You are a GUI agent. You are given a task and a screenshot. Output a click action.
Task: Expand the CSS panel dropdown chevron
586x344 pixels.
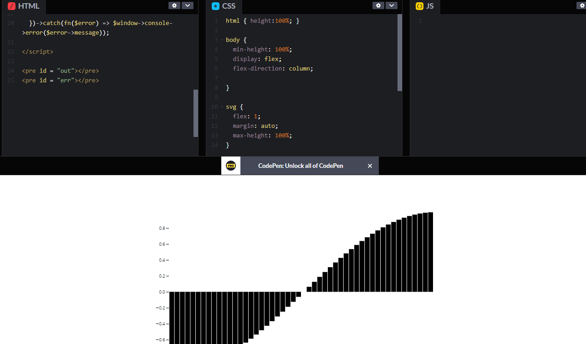tap(392, 5)
